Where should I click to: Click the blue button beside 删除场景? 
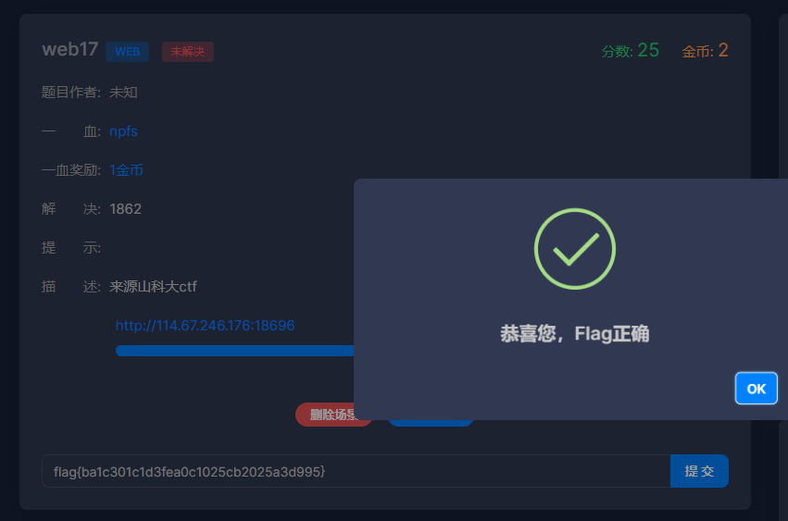point(431,423)
